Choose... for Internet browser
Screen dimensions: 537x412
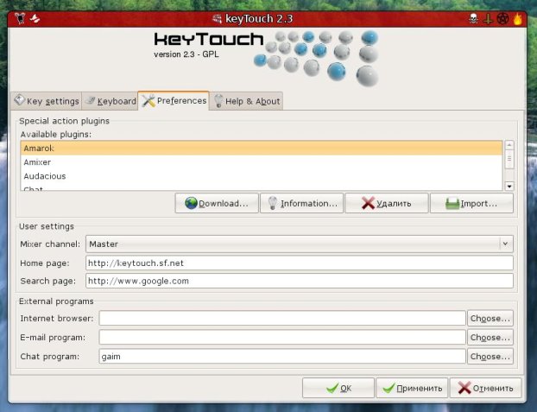click(490, 319)
